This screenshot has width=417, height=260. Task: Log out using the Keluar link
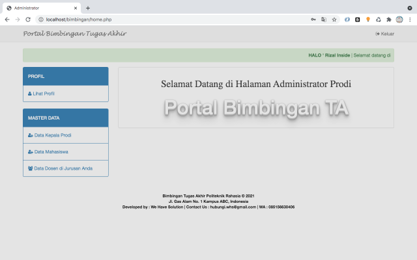coord(385,34)
